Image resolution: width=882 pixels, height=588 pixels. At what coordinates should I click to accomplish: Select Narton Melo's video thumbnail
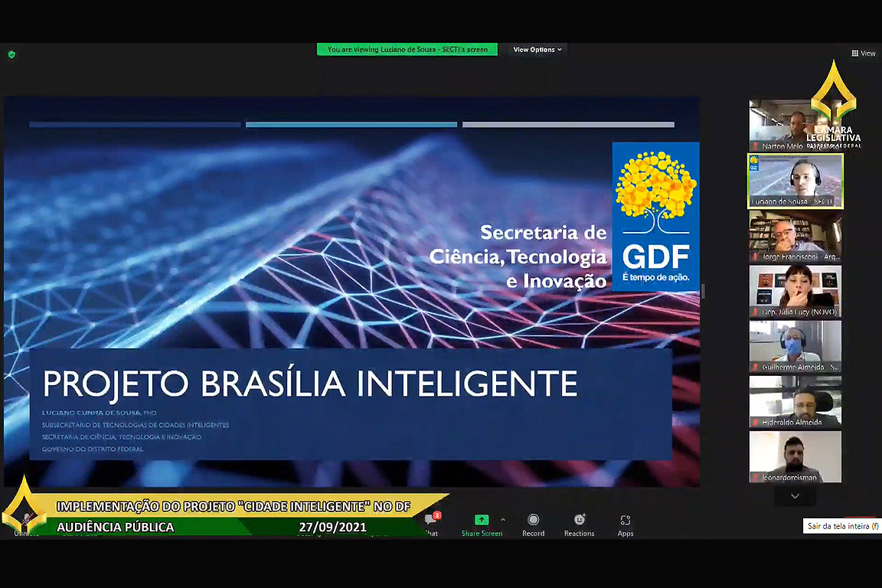(781, 126)
